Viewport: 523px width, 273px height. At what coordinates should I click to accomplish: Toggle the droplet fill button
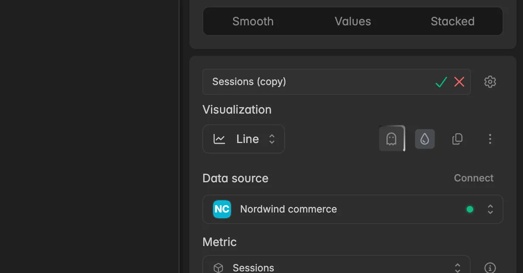pyautogui.click(x=425, y=139)
